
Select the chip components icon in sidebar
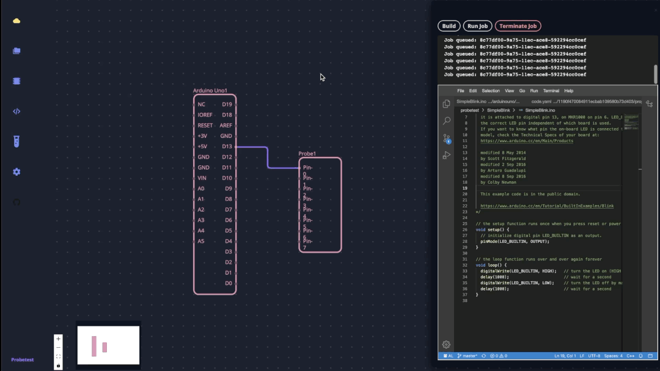(x=16, y=81)
